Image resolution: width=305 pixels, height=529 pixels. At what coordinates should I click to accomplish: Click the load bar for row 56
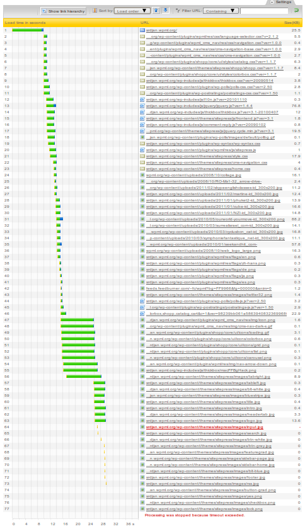[84, 377]
